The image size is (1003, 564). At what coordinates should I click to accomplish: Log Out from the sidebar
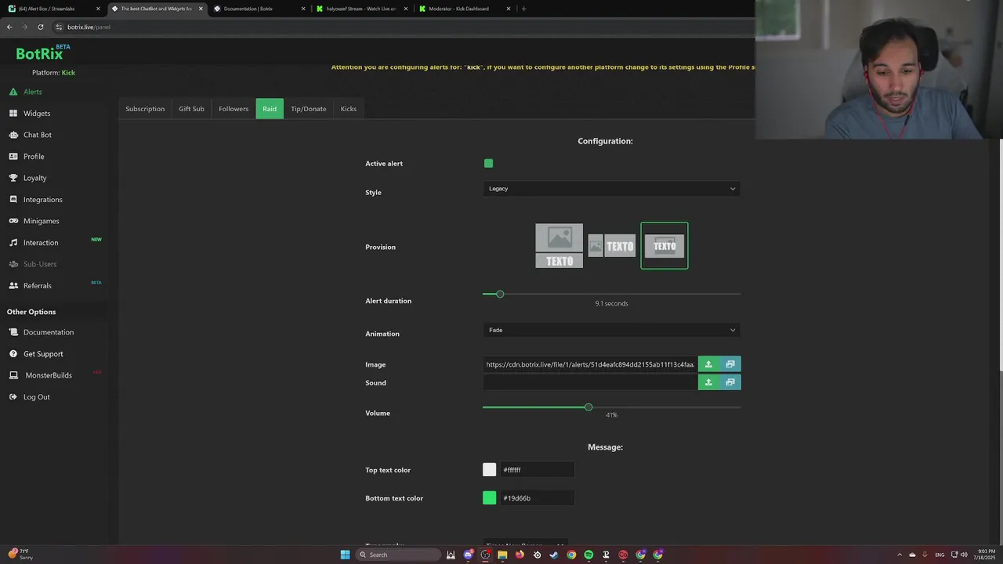36,397
